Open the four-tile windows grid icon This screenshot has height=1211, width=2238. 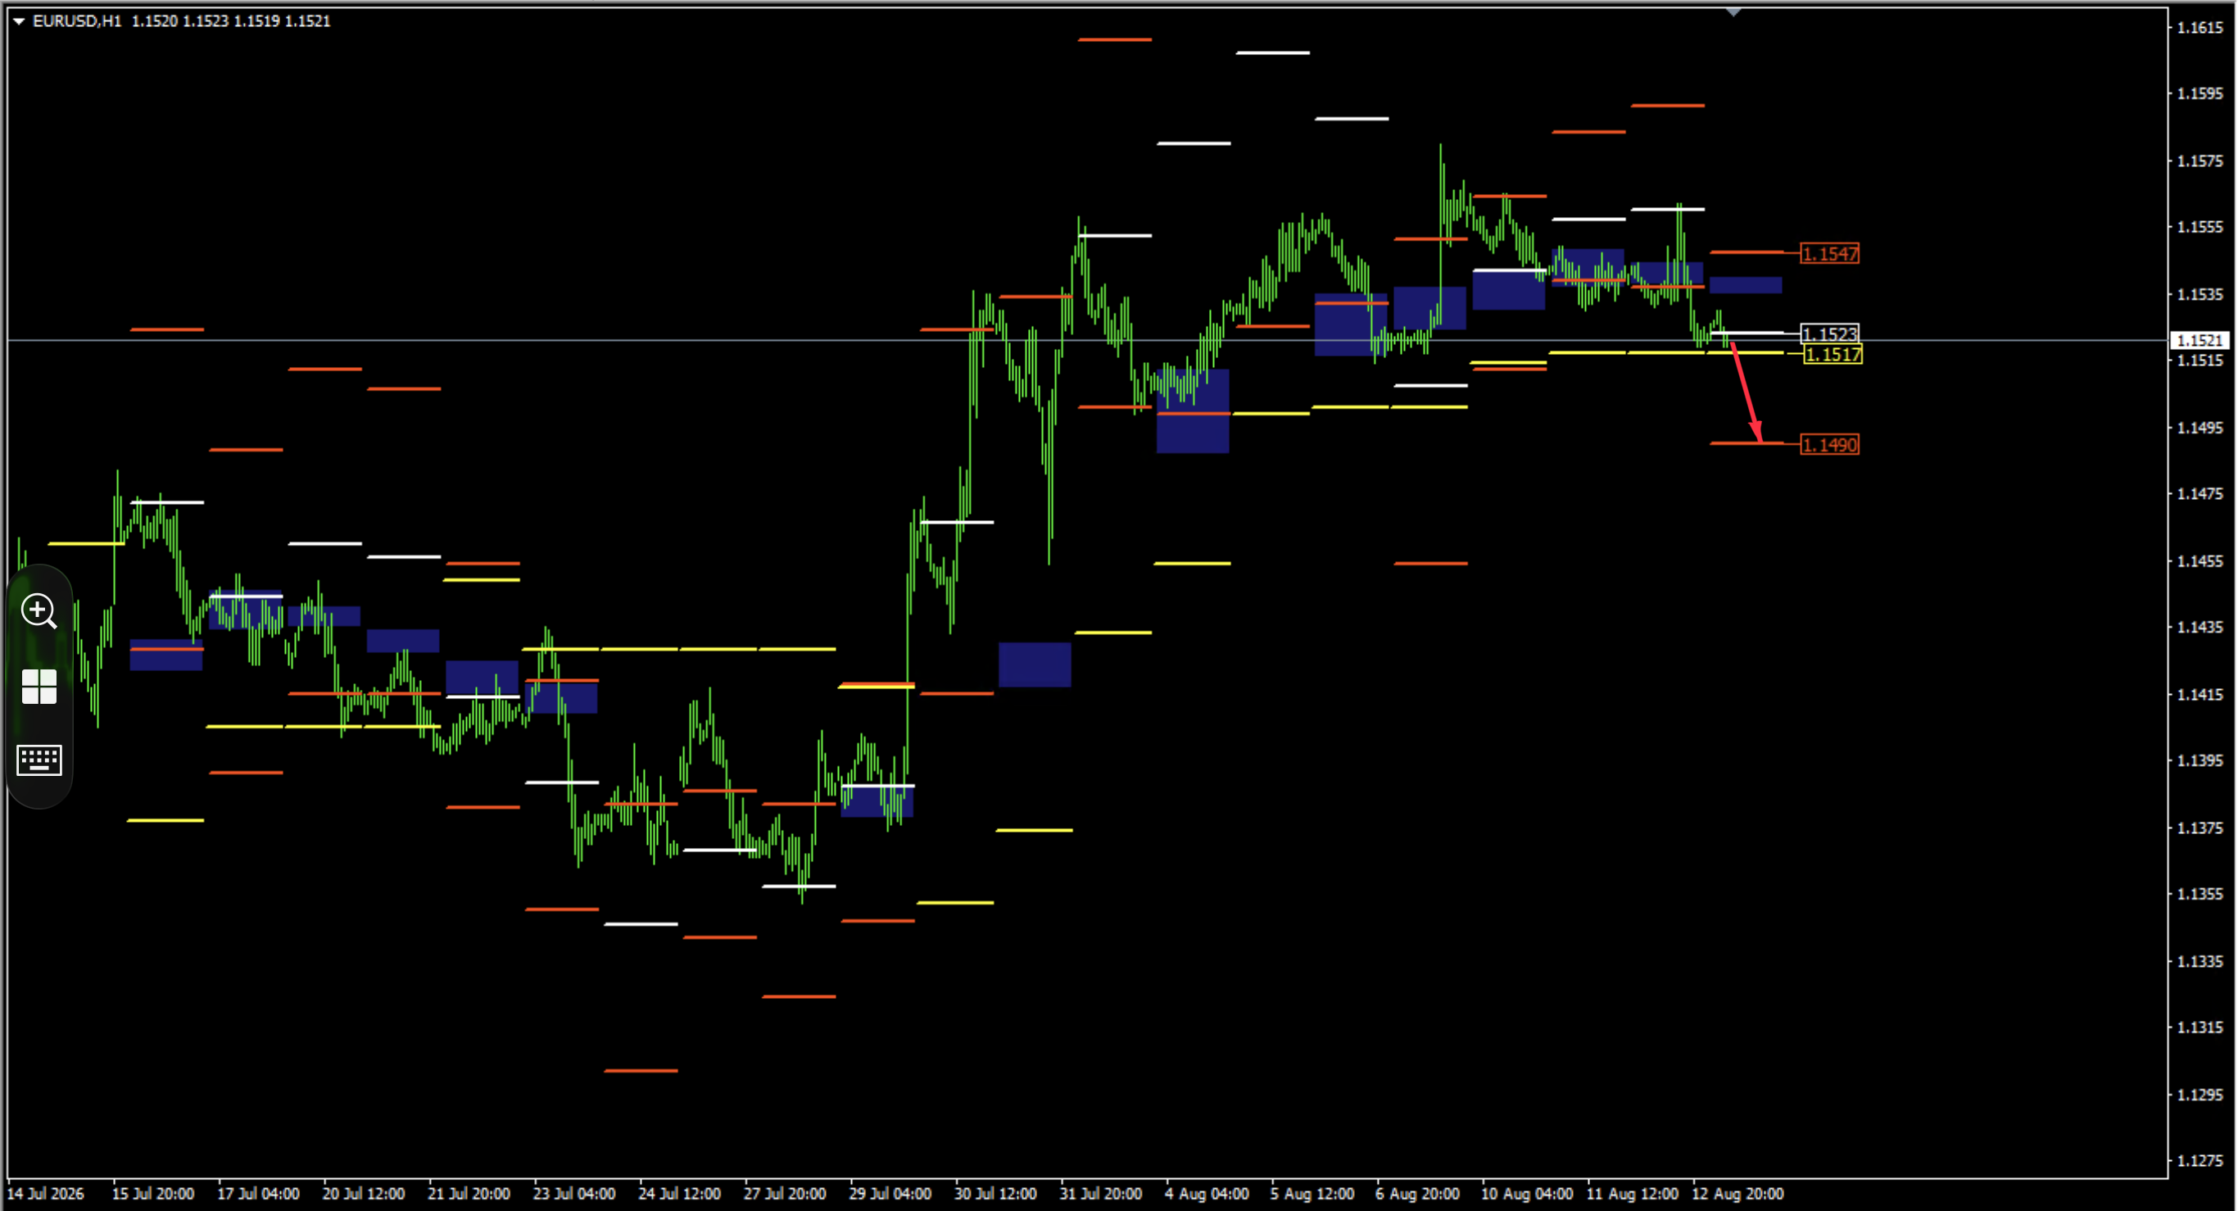click(x=39, y=687)
